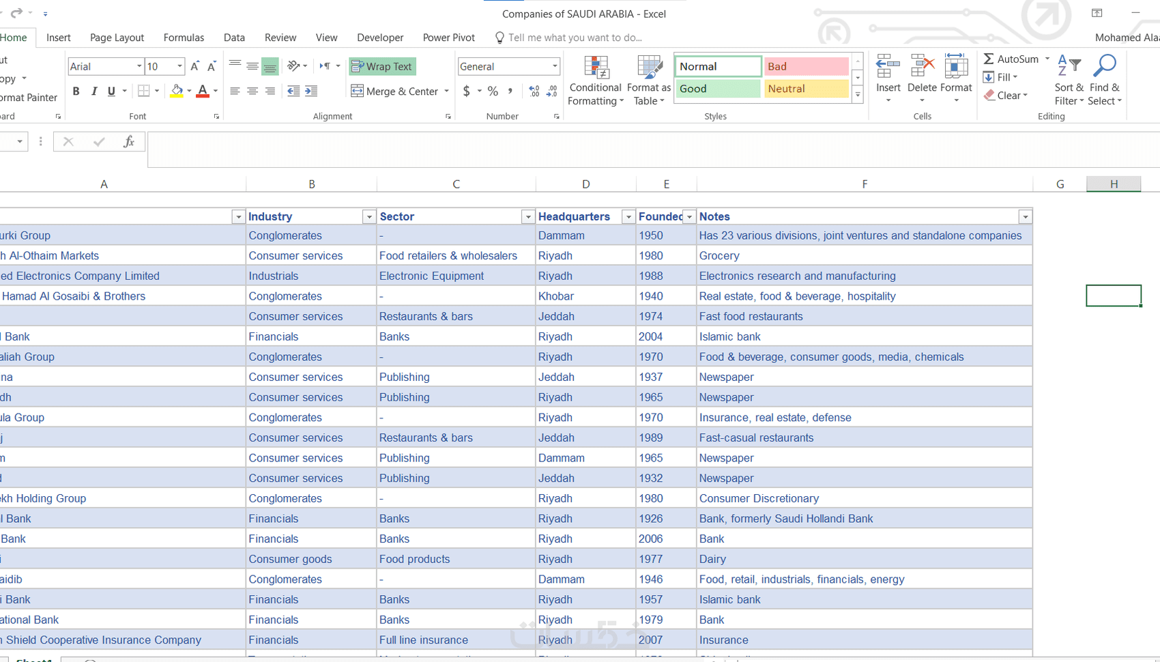Select column H header
The width and height of the screenshot is (1160, 662).
(1114, 184)
